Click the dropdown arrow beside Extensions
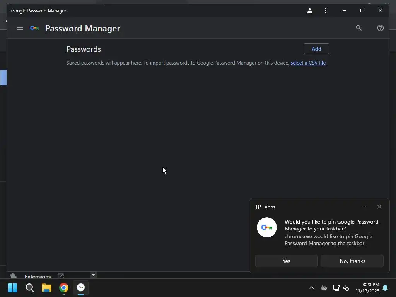Screen dimensions: 396x297 click(93, 275)
